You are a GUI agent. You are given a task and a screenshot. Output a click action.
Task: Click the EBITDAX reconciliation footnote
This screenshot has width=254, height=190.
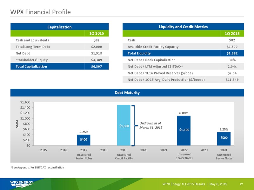pyautogui.click(x=37, y=168)
